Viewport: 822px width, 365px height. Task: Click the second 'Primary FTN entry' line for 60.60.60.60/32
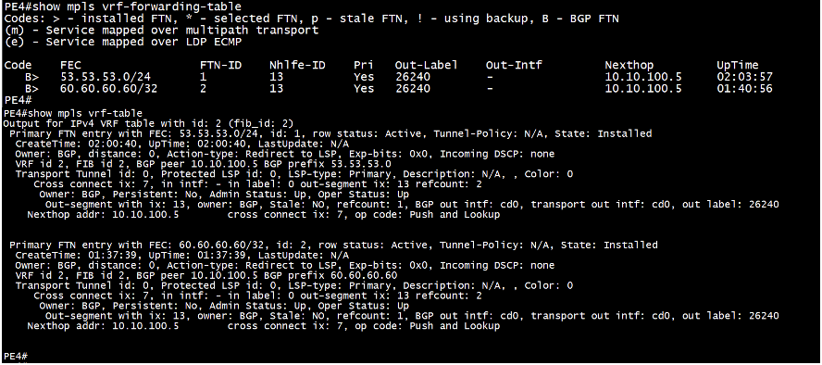tap(333, 245)
